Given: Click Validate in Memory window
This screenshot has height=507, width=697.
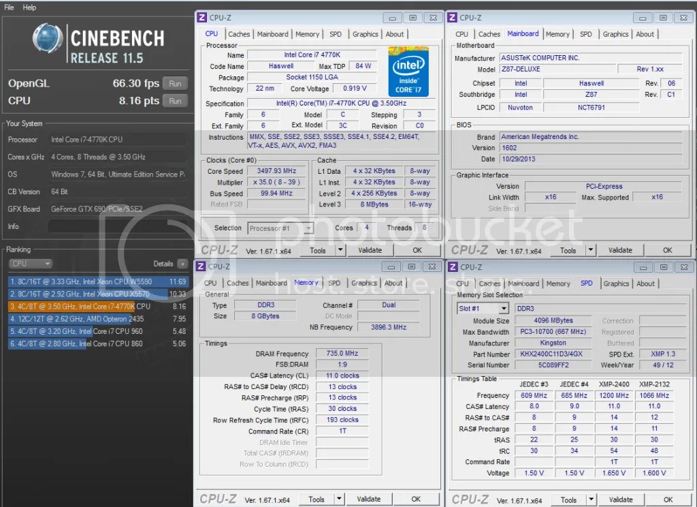Looking at the screenshot, I should 368,500.
